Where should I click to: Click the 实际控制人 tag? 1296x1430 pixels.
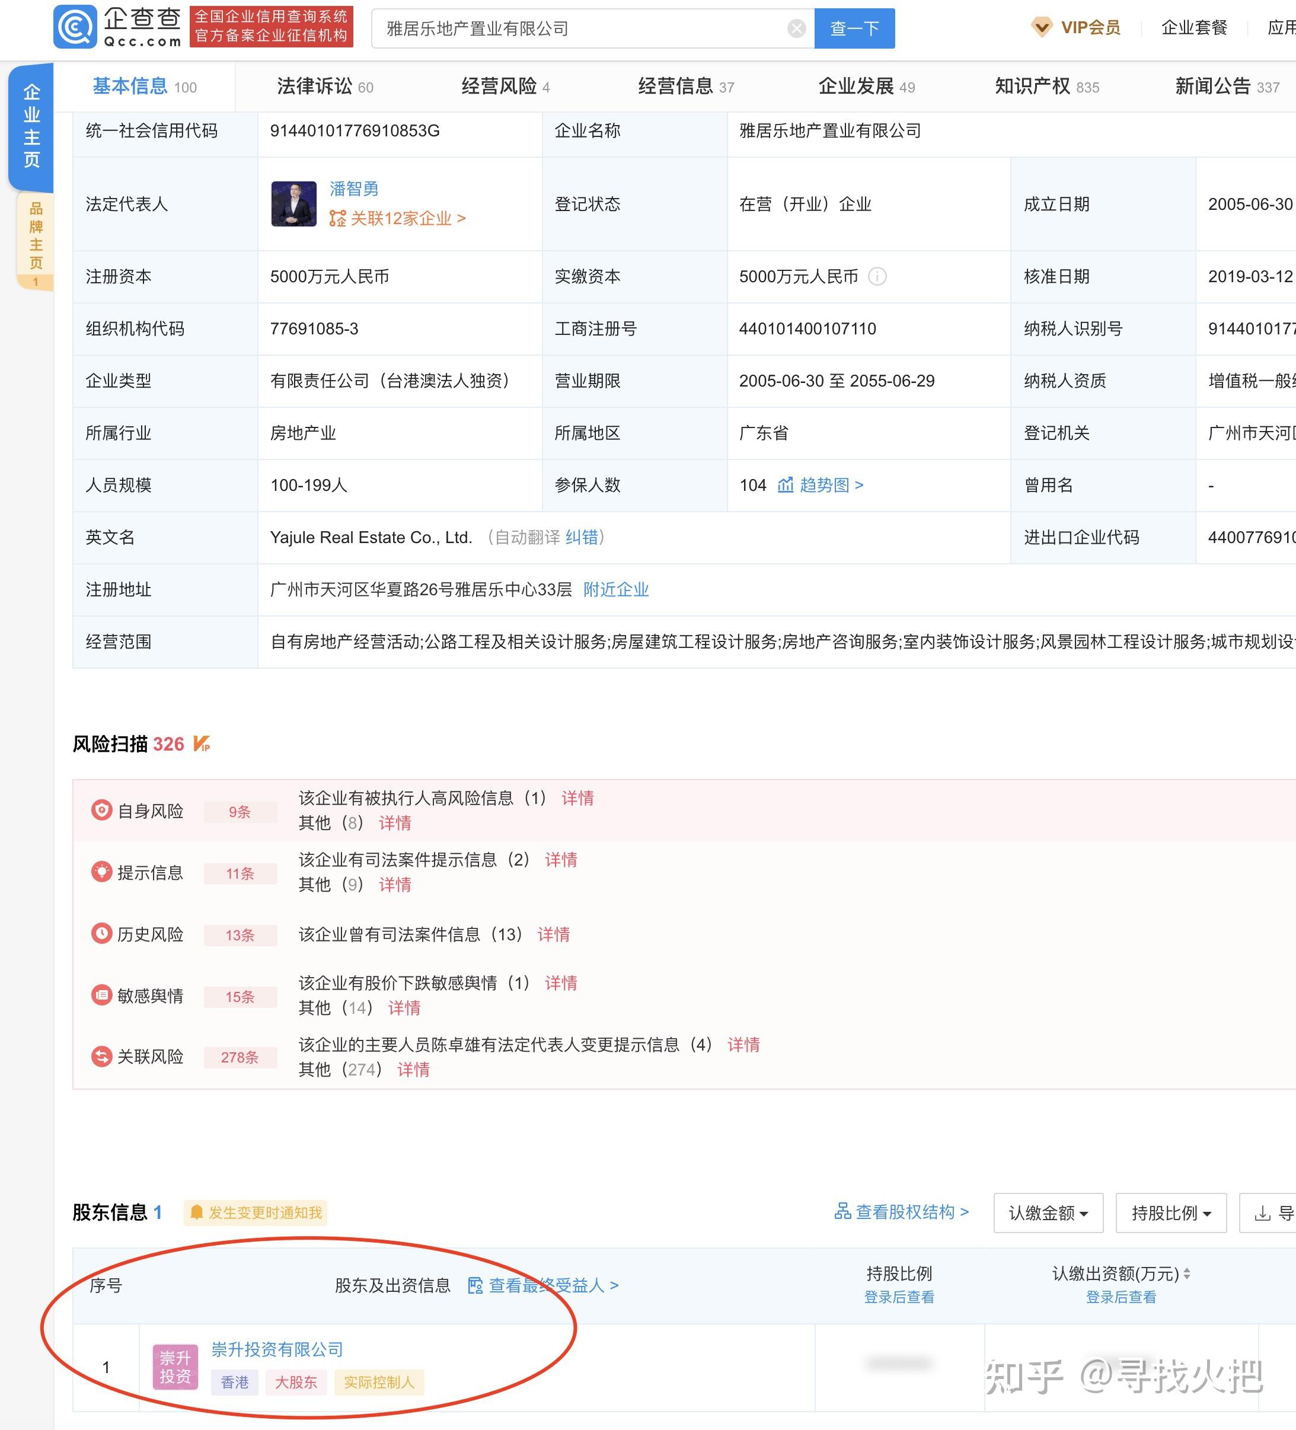tap(379, 1382)
